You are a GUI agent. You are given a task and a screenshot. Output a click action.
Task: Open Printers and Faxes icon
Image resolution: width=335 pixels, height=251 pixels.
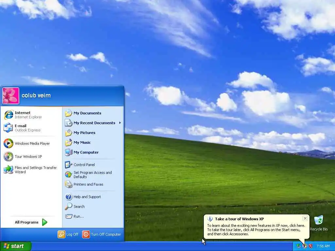pyautogui.click(x=69, y=184)
